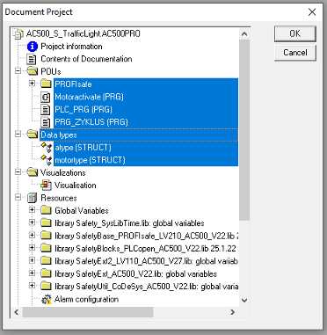Click the SafetyExt2_LV110 library folder icon
The image size is (327, 335).
47,261
